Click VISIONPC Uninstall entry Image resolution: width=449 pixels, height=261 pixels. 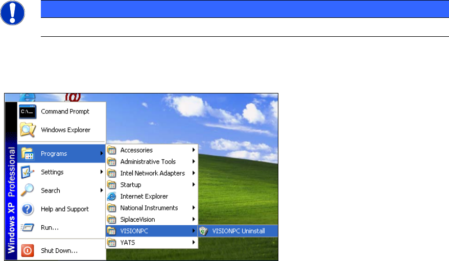pos(238,231)
